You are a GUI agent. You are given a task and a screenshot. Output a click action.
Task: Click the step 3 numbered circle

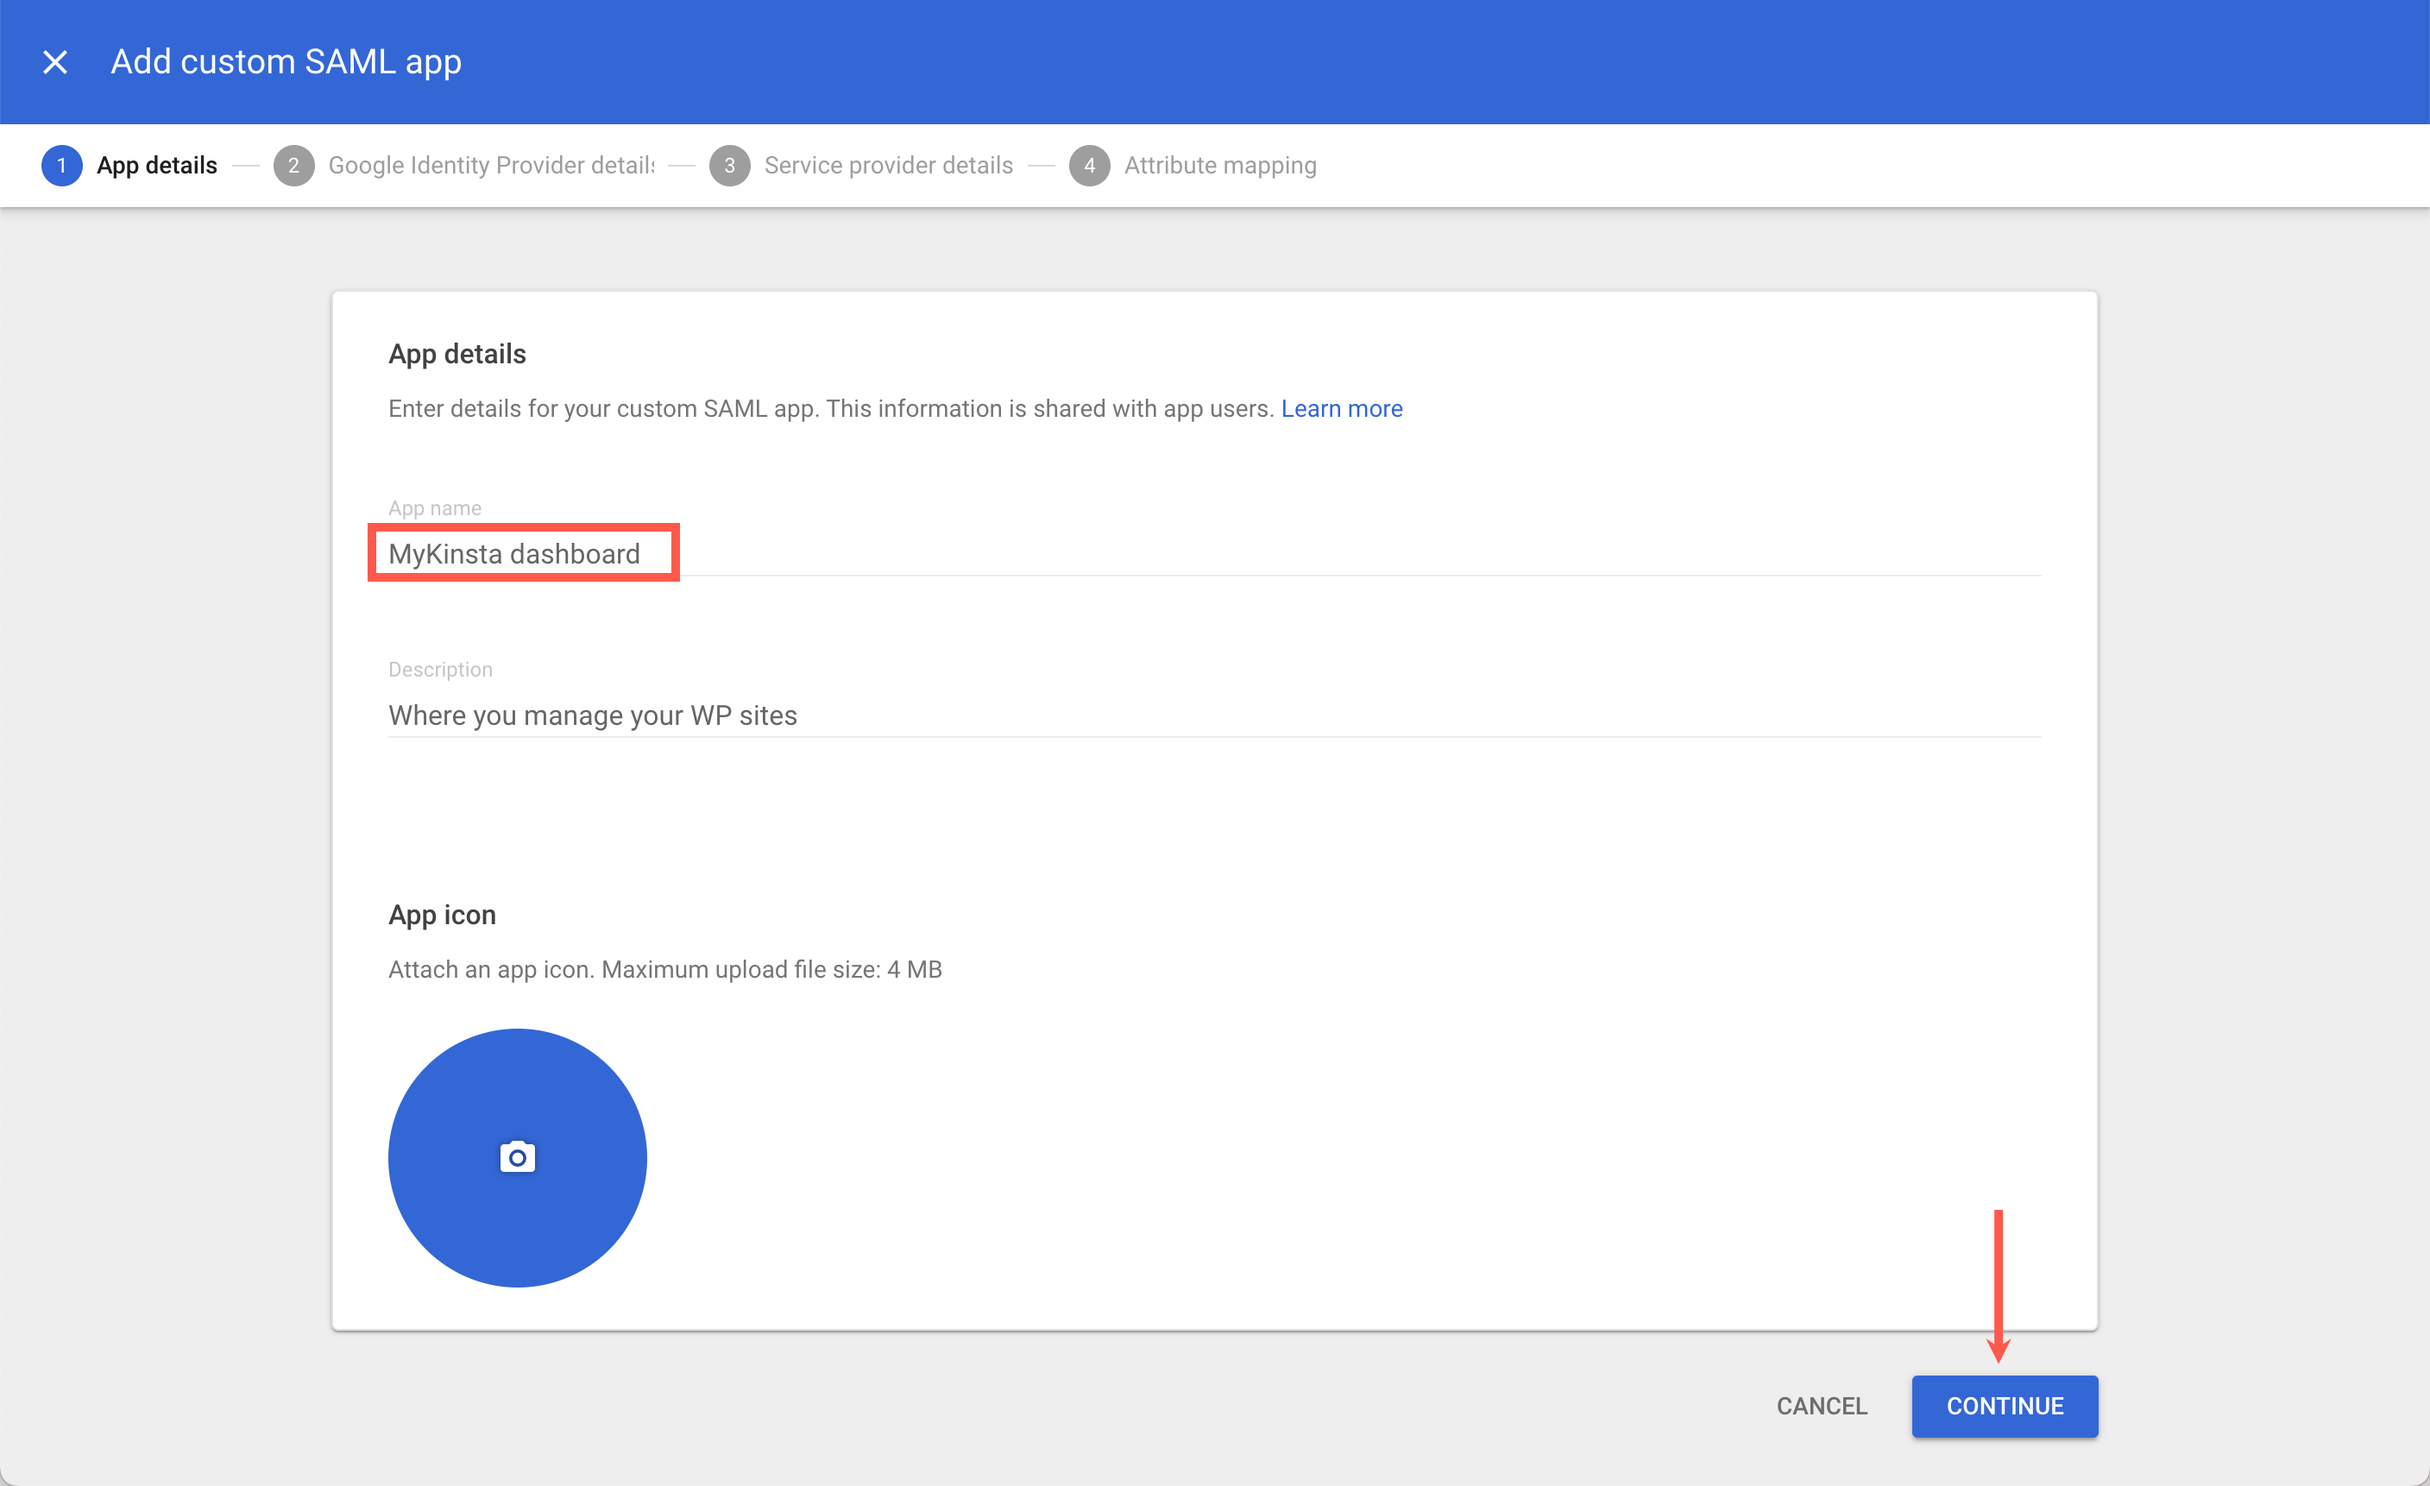[x=730, y=165]
